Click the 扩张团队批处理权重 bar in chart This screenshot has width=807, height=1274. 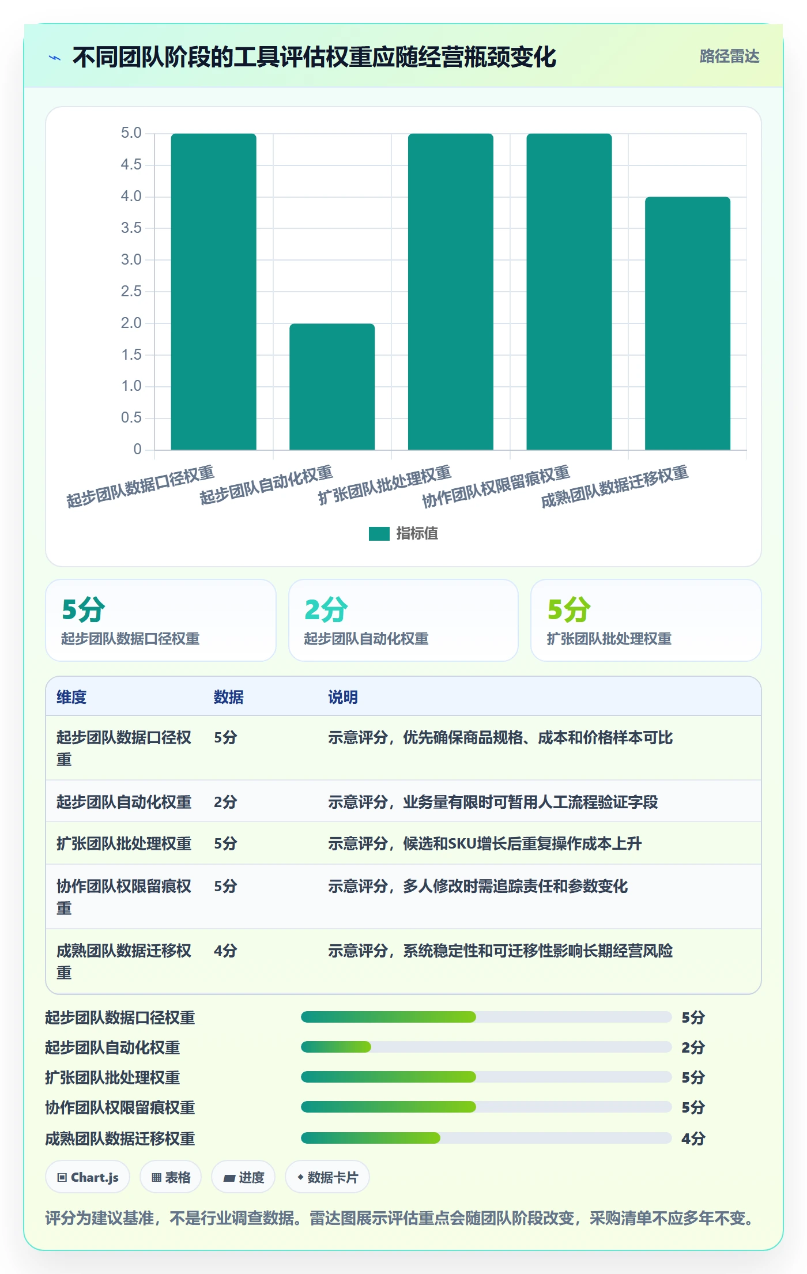[451, 292]
